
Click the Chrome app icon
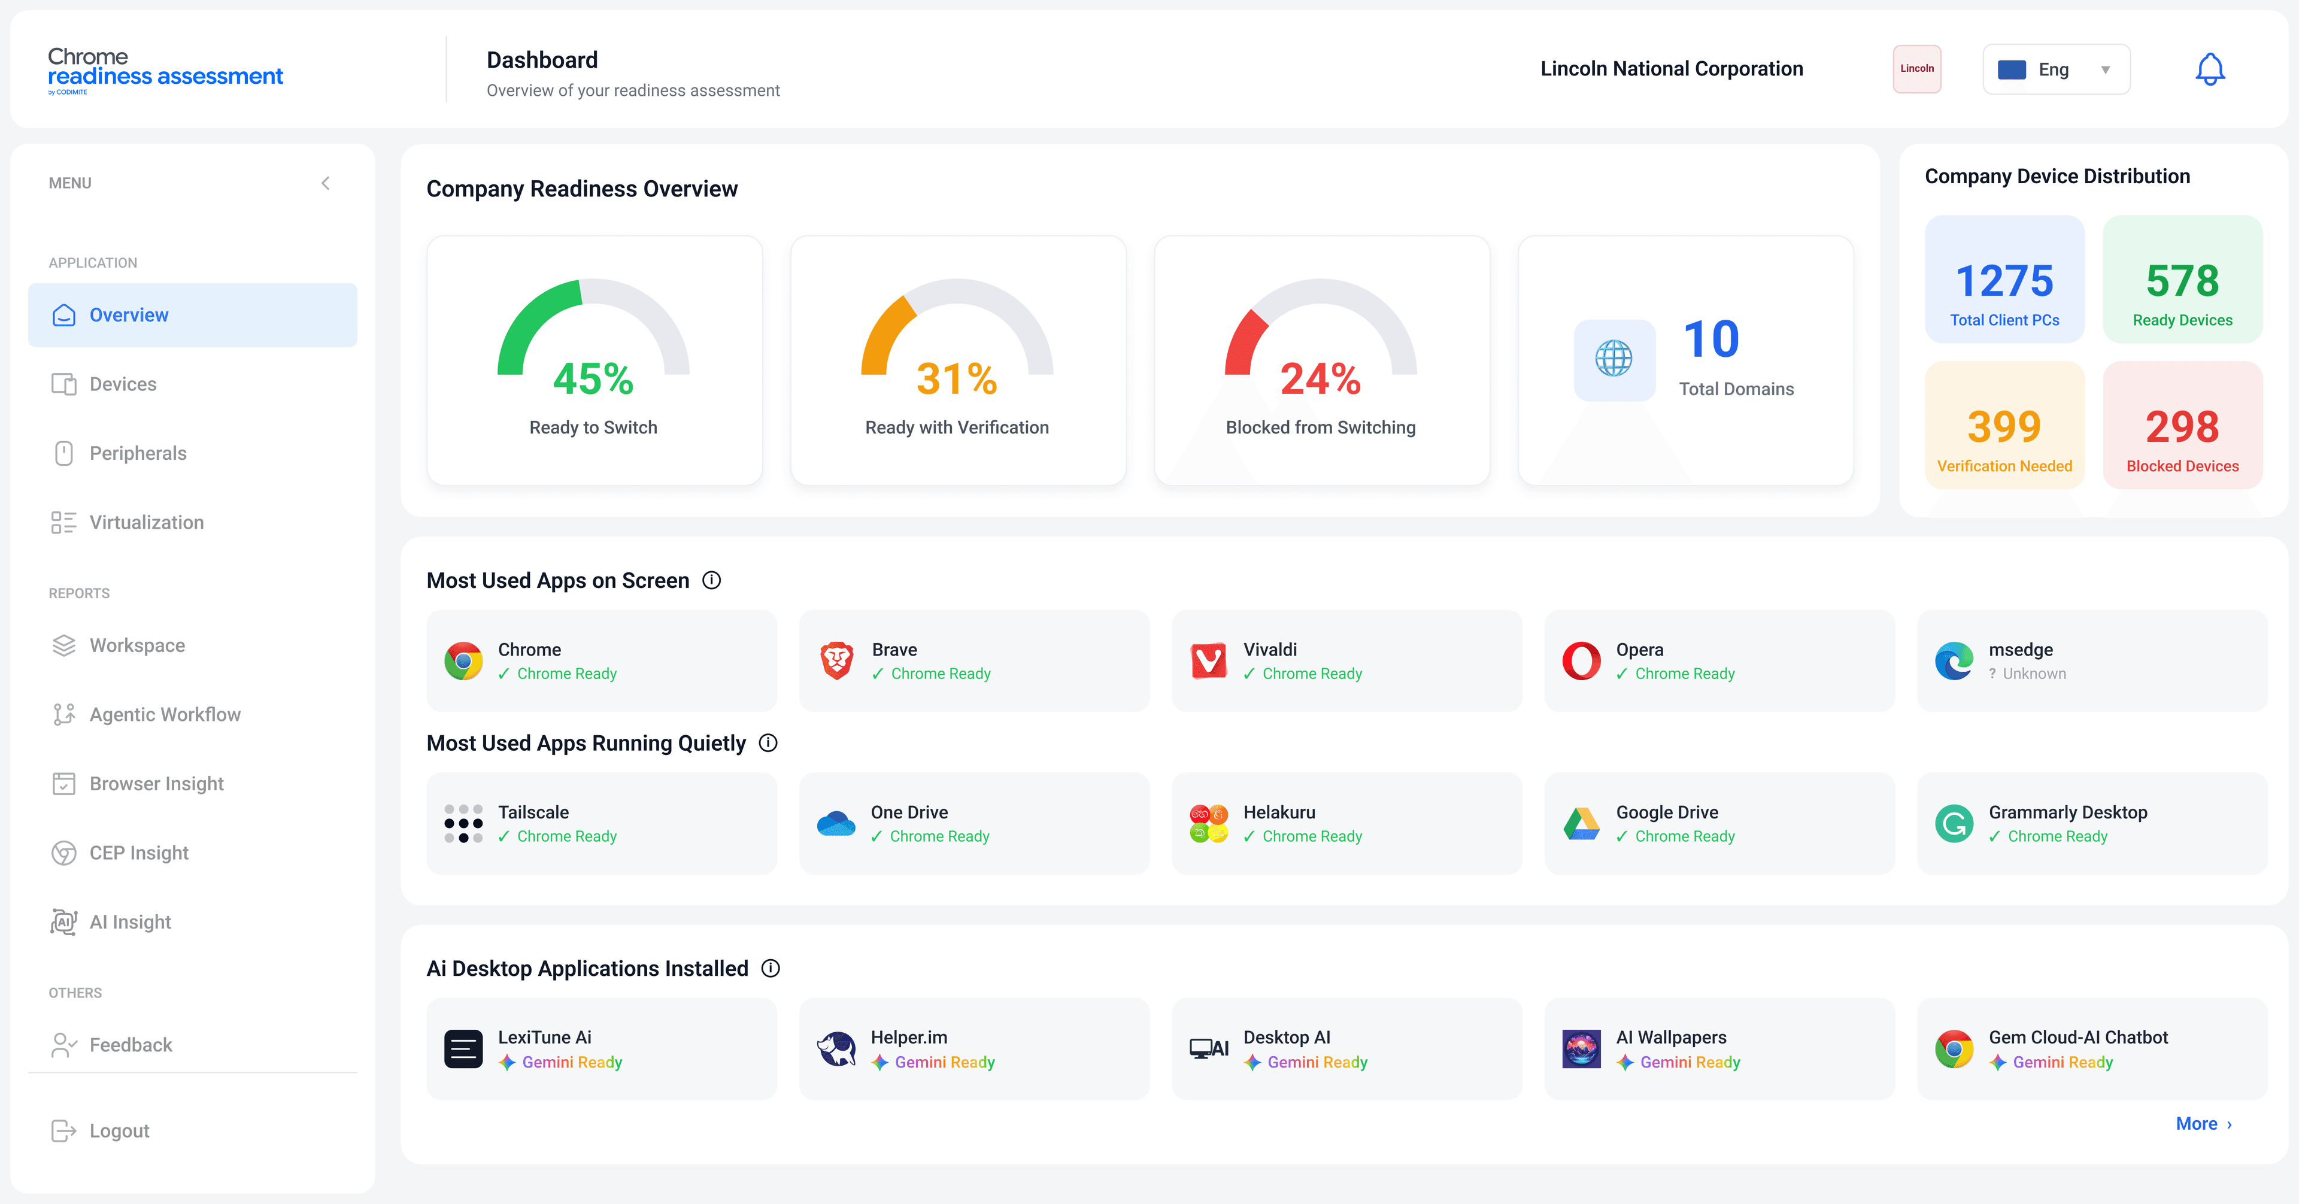click(463, 660)
